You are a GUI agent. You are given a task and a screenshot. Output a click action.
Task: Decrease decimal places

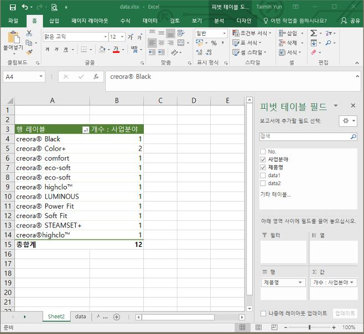click(x=209, y=52)
